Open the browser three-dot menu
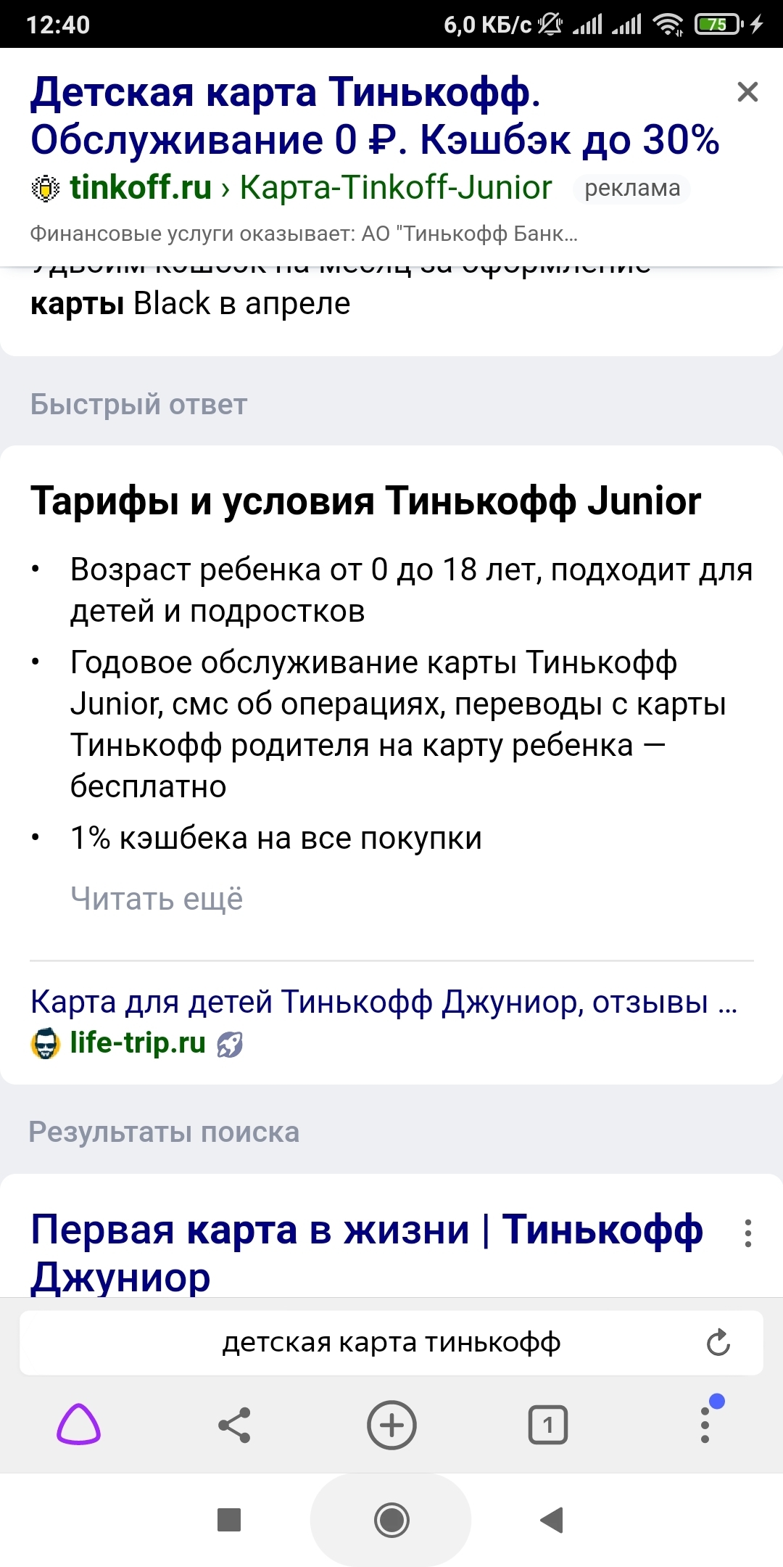This screenshot has width=783, height=1567. pyautogui.click(x=705, y=1425)
